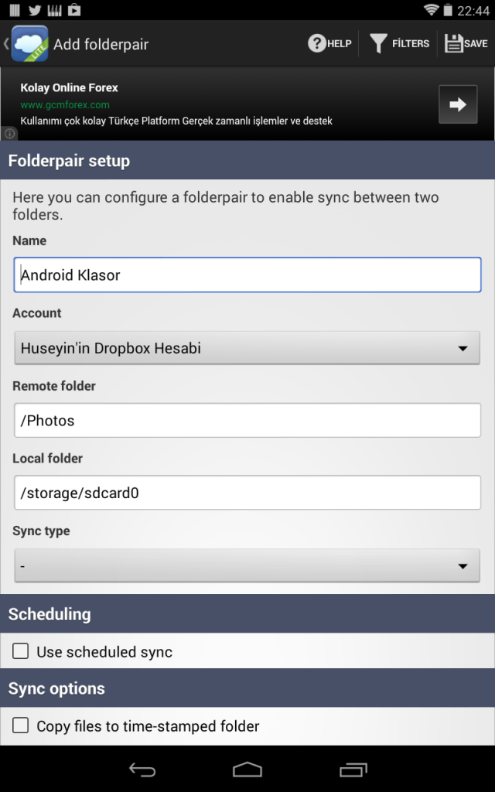
Task: Tap the Local folder field /storage/sdcard0
Action: pyautogui.click(x=247, y=493)
